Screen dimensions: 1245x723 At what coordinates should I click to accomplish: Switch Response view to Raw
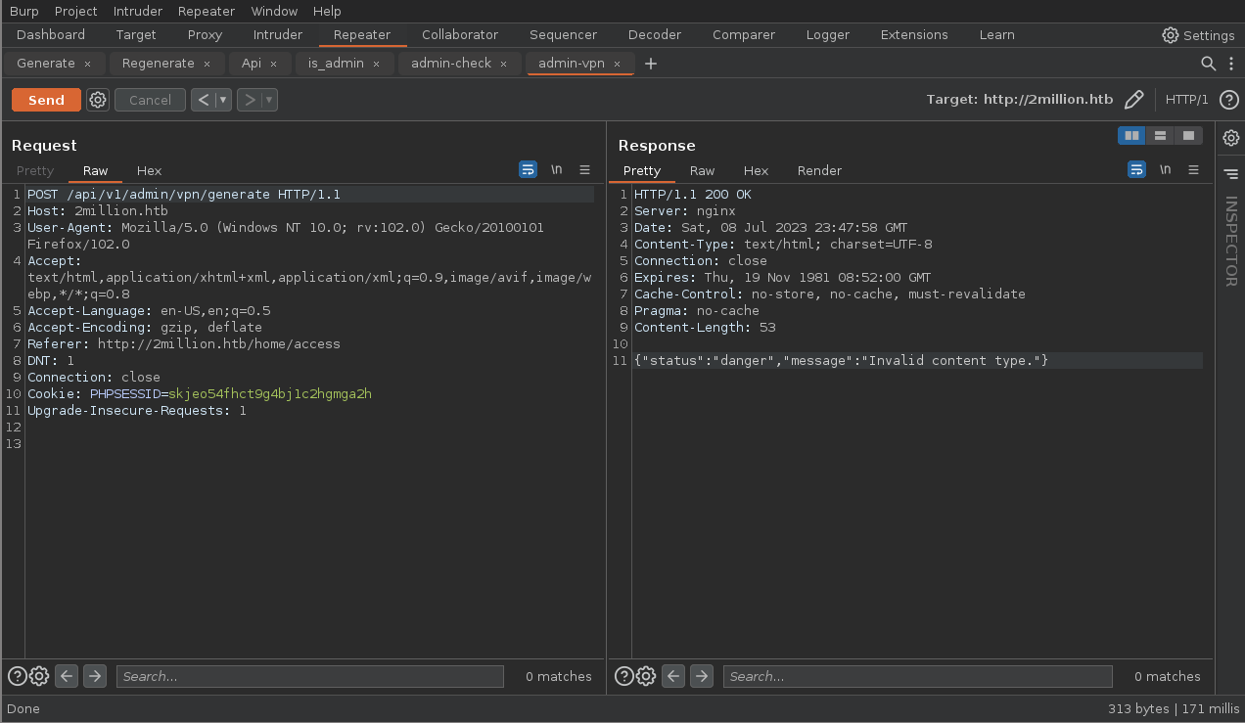point(702,170)
